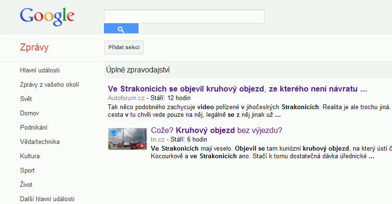
Task: Open article Cože? Kruhový objezd bez výjezdu?
Action: click(216, 130)
